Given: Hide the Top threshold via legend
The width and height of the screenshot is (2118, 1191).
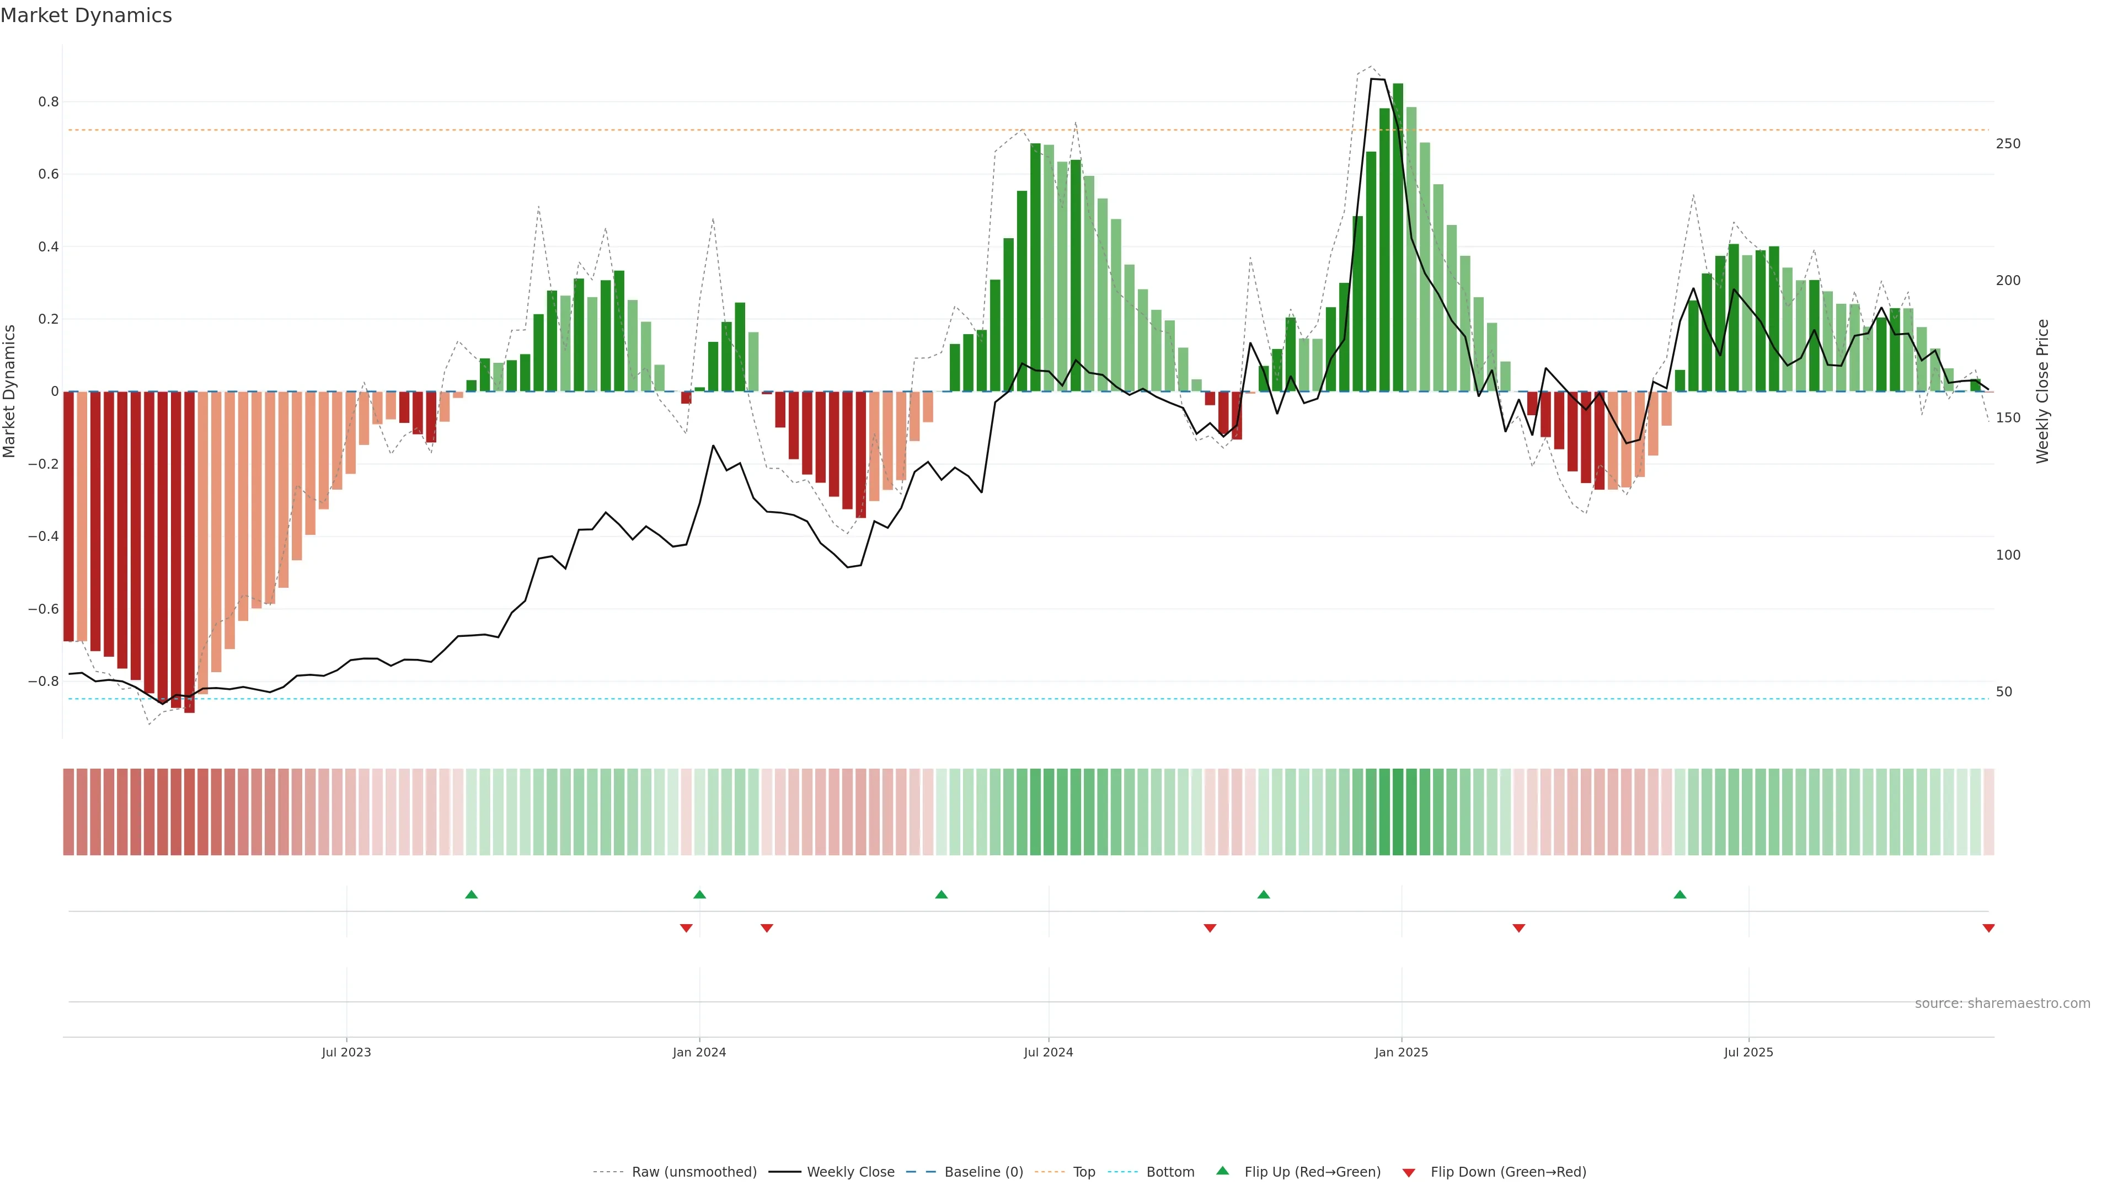Looking at the screenshot, I should click(1084, 1172).
